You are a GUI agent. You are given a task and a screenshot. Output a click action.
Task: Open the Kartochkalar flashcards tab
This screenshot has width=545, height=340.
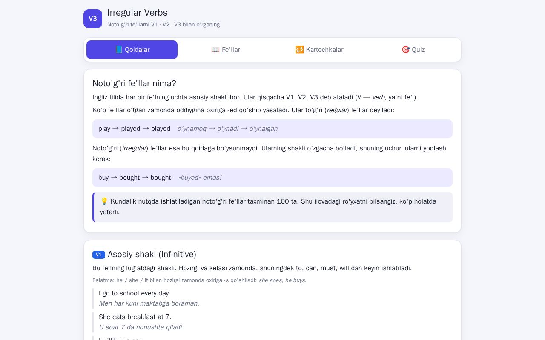click(319, 50)
